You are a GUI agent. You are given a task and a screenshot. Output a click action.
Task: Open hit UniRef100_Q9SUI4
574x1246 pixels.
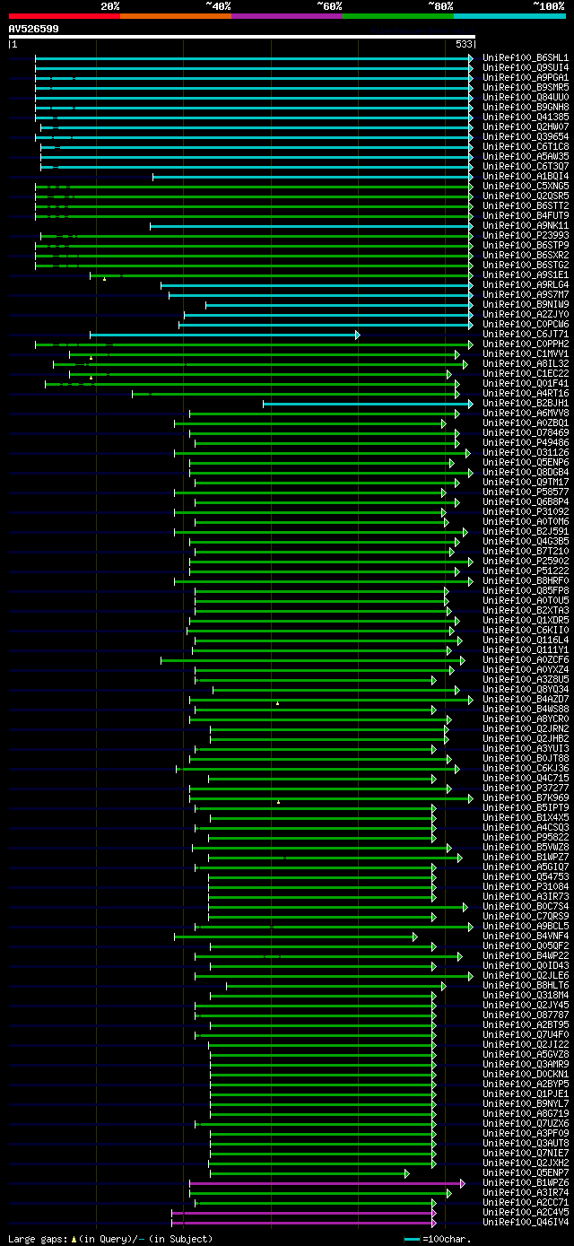526,67
